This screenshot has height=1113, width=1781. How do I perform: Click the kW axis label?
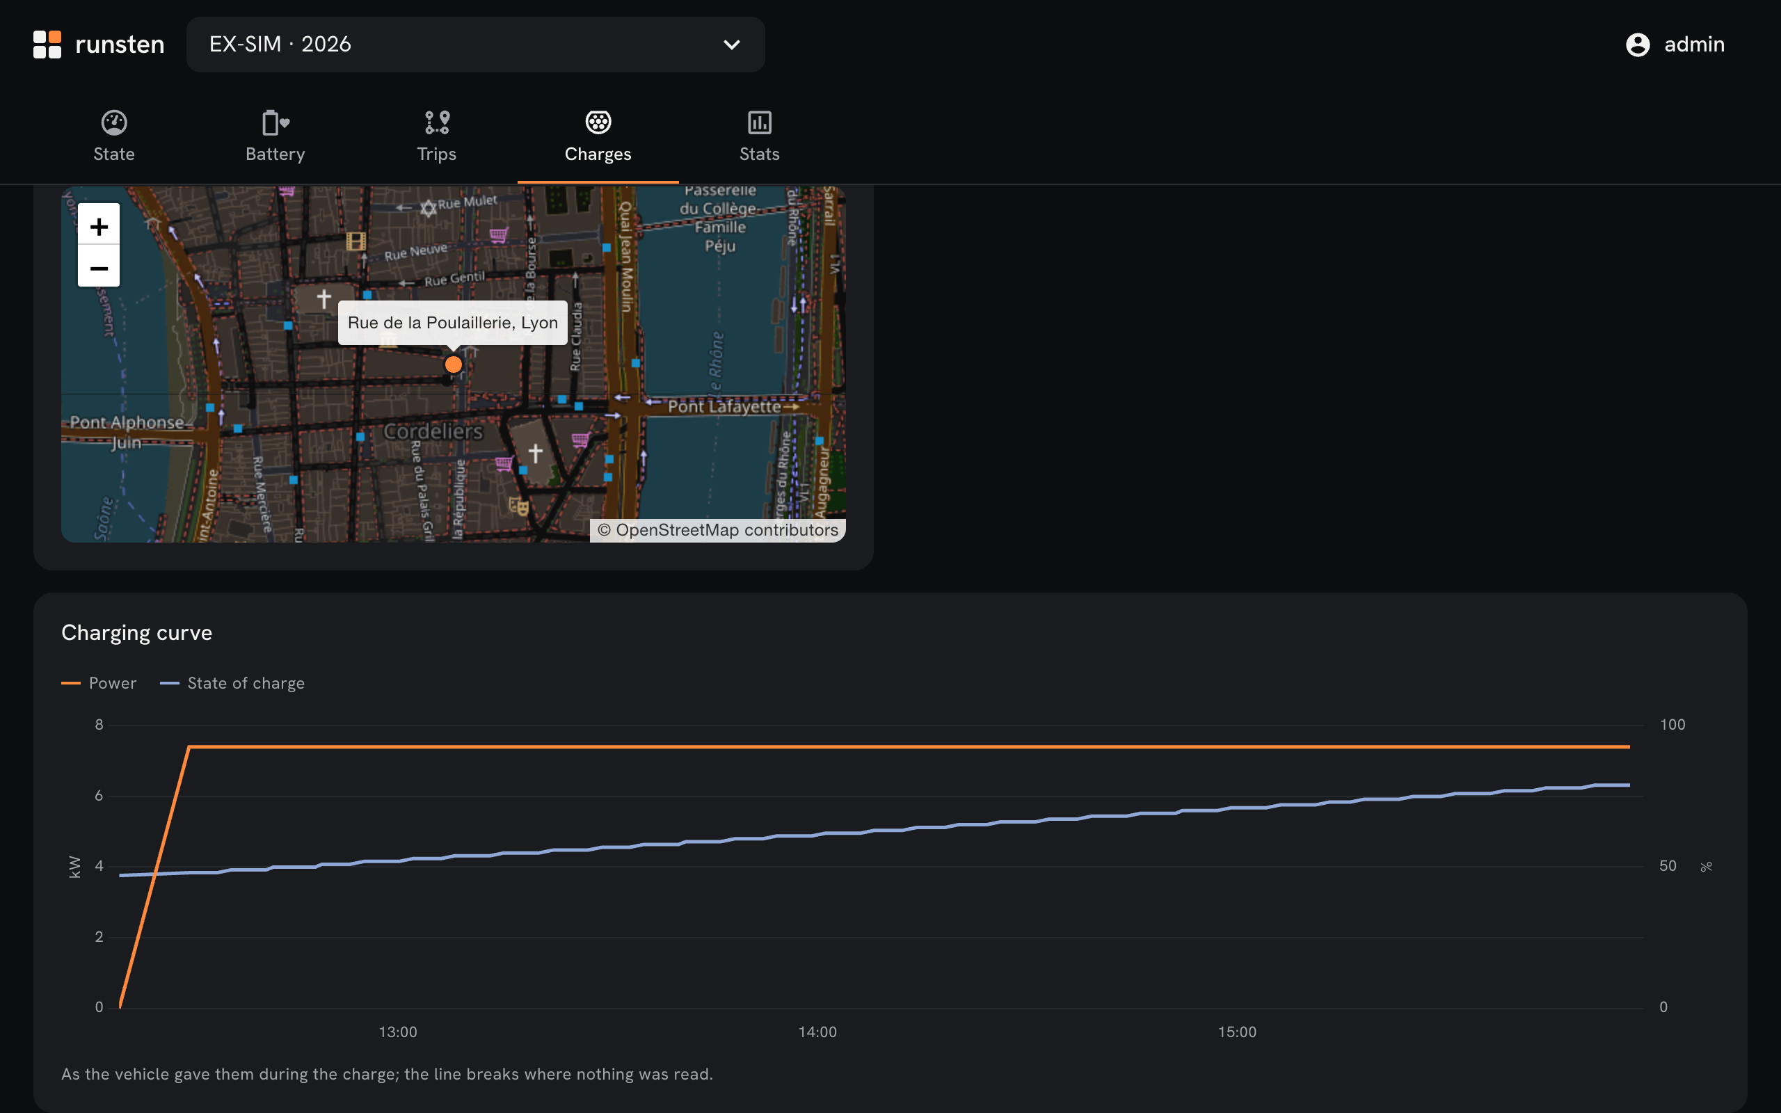pyautogui.click(x=74, y=867)
